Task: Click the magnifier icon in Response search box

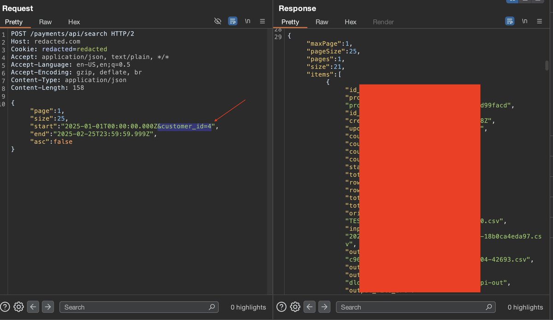Action: point(489,307)
